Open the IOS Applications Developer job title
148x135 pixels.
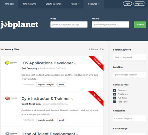47,63
